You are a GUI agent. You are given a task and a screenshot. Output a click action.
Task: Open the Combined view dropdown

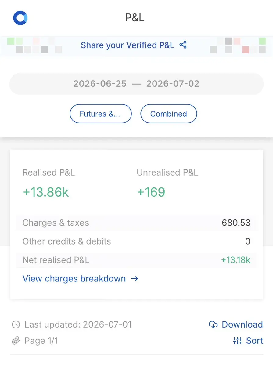pos(168,114)
